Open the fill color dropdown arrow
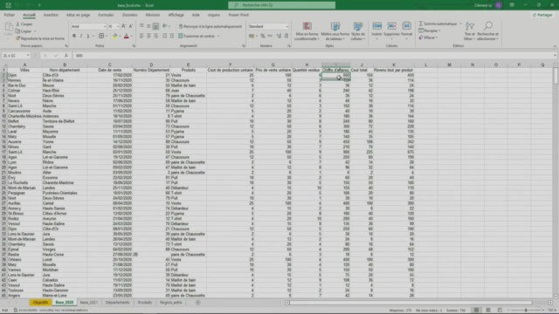This screenshot has width=559, height=314. (x=120, y=36)
